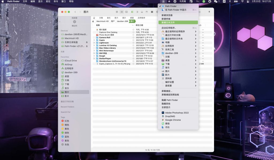Switch to grid view in the toolbar
Screen dimensions: 274x160
[117, 12]
